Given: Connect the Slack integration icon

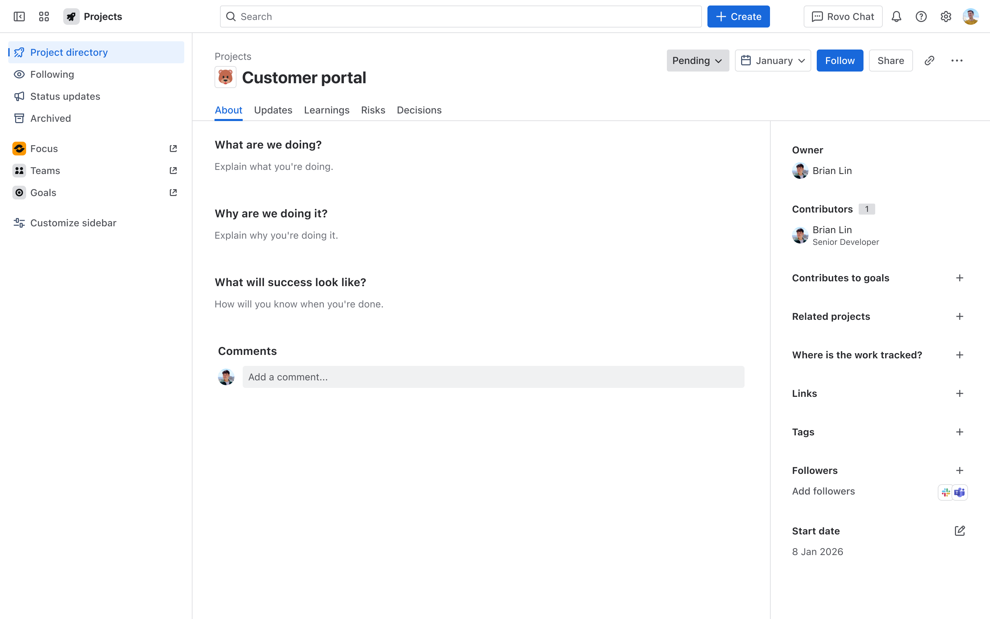Looking at the screenshot, I should click(945, 492).
